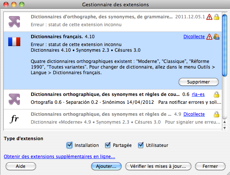Open the Dicollecte link for Dictionnaires français 4.10
Screen dimensions: 230x175
[194, 37]
